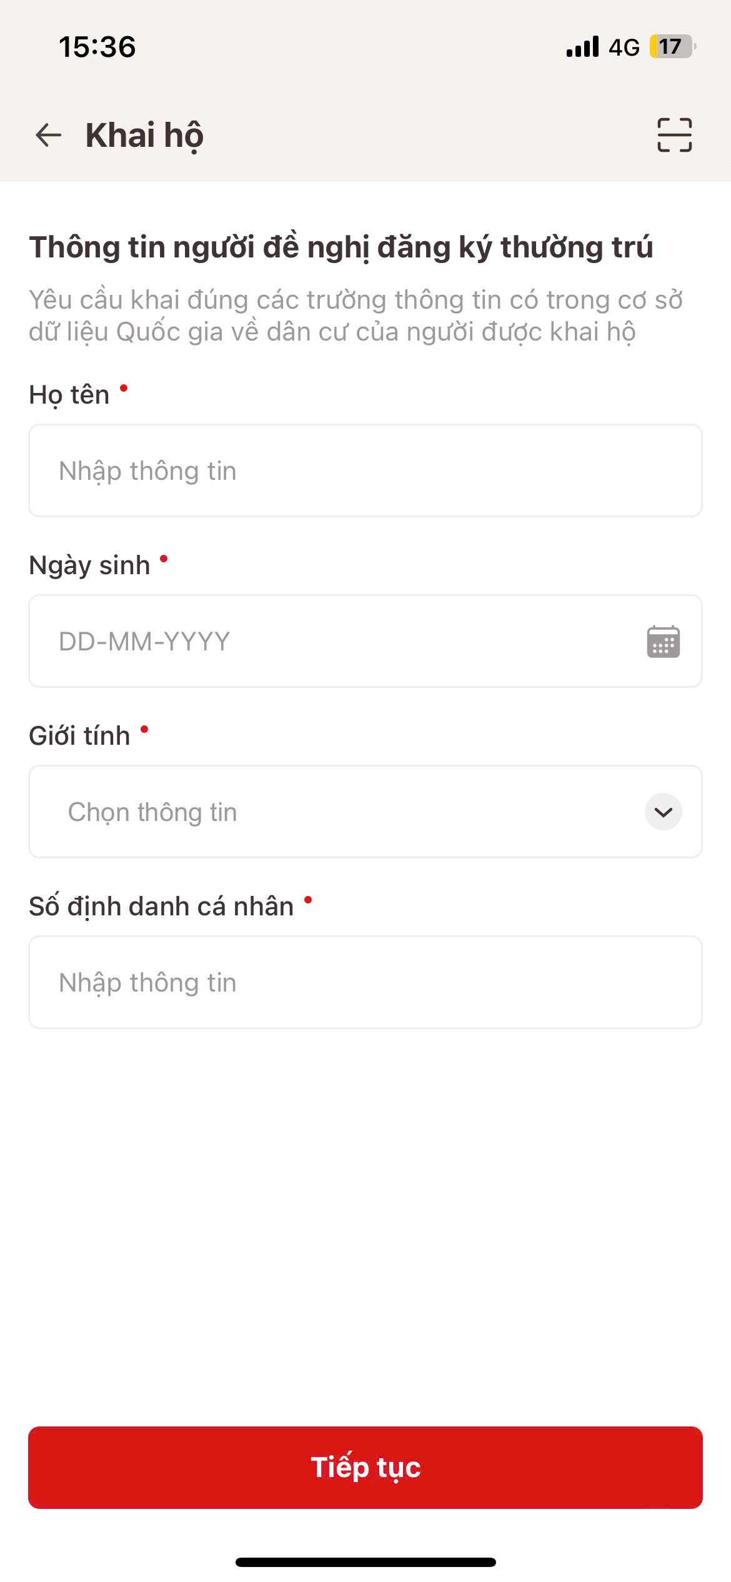Screen dimensions: 731x1582
Task: Tap the "Giới tính" field label
Action: click(79, 736)
